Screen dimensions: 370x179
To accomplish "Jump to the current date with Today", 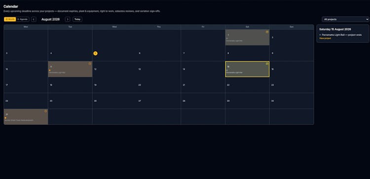I will pyautogui.click(x=77, y=19).
